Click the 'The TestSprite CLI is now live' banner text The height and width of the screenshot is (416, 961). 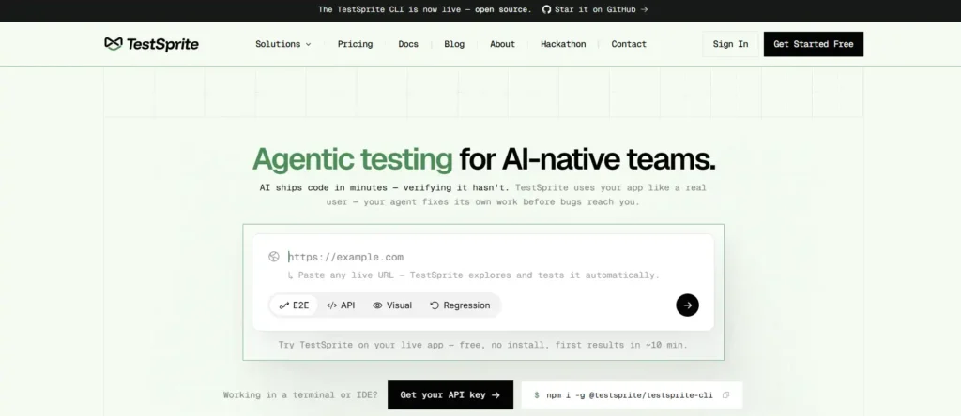pos(425,9)
